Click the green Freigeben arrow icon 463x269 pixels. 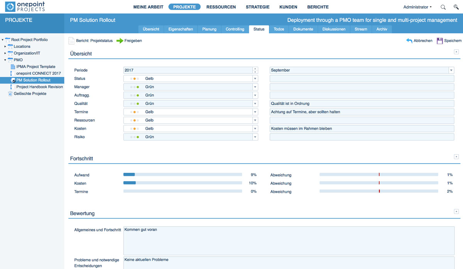[120, 41]
